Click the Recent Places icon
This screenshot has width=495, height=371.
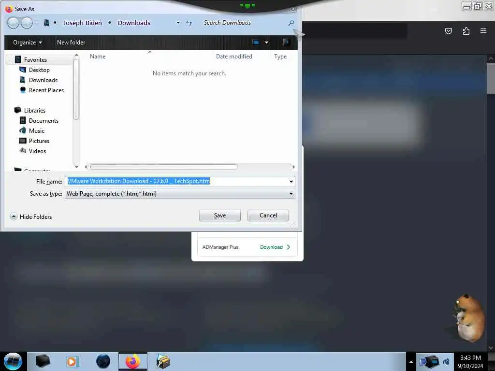click(x=23, y=90)
